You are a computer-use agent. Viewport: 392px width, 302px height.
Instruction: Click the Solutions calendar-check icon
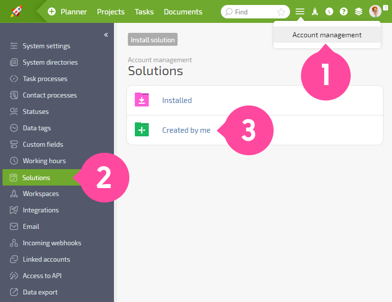click(x=13, y=178)
